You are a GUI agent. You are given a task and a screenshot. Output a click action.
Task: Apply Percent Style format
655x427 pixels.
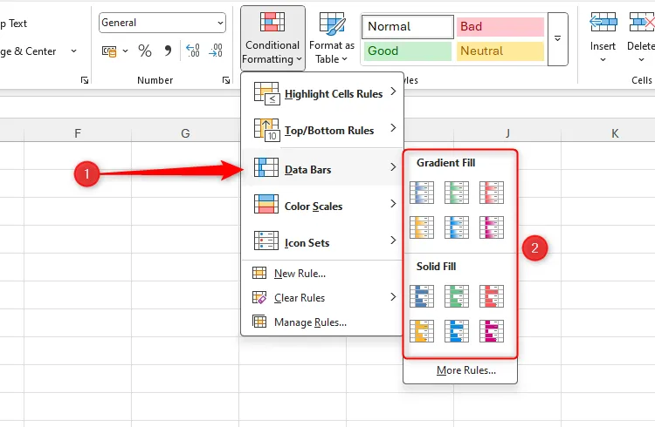click(x=145, y=51)
